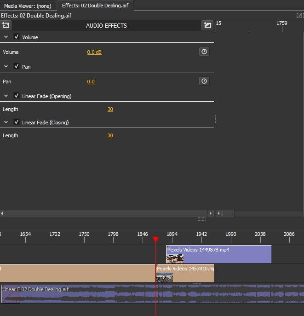Edit the Pan 0.0 value
The height and width of the screenshot is (316, 304).
click(91, 82)
